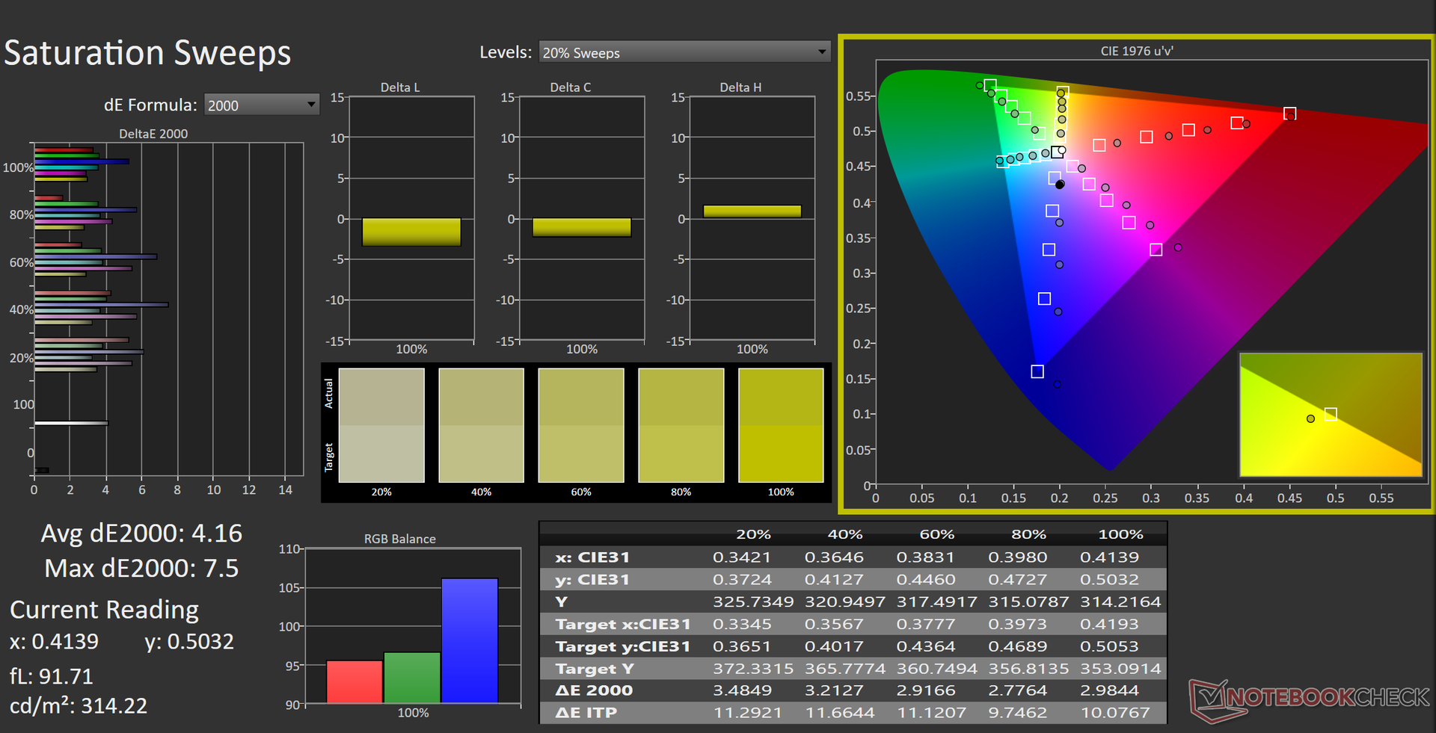Click the Target Y row label
The image size is (1436, 733).
coord(595,669)
